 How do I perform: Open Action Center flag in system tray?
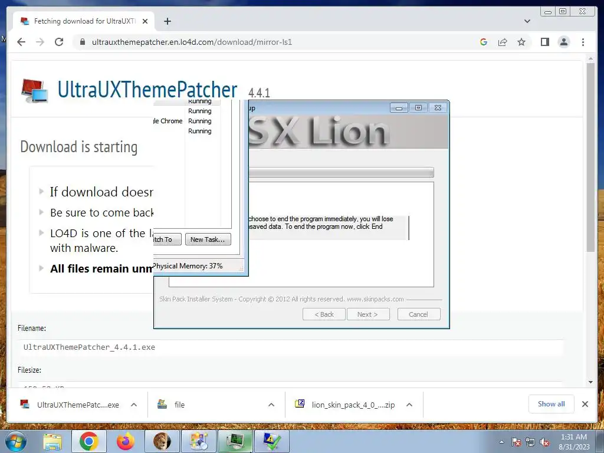click(x=516, y=442)
